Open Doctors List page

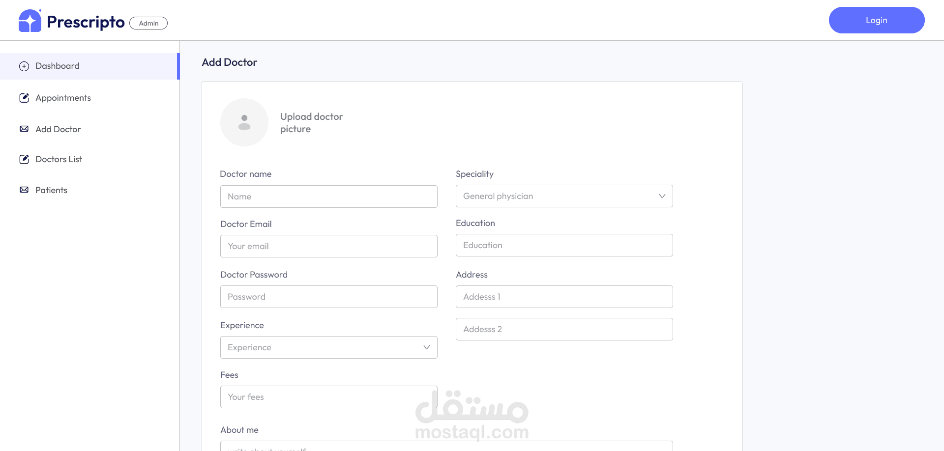59,159
